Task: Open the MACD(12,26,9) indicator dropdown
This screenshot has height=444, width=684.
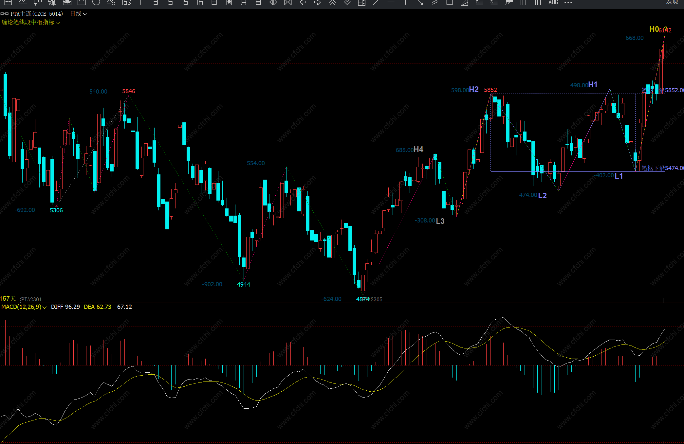Action: 24,307
